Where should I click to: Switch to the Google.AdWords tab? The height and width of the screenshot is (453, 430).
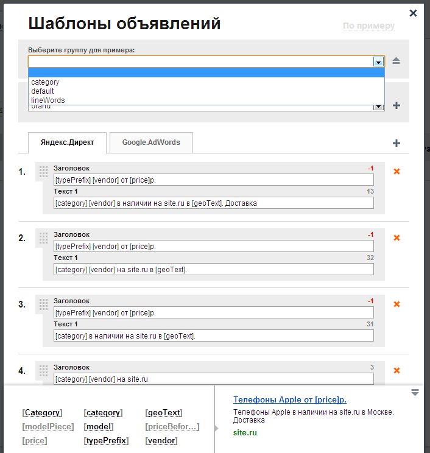point(151,142)
